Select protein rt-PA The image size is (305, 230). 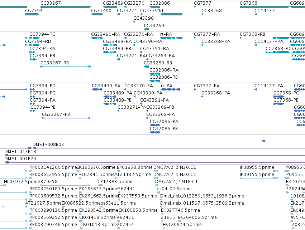click(171, 89)
